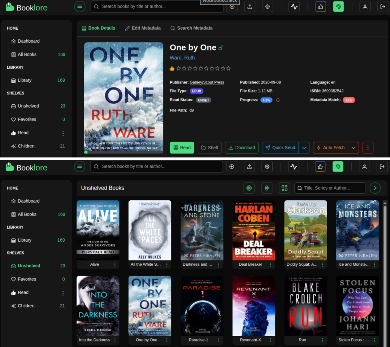Toggle lock icon next to One by One title
Viewport: 390px width, 347px height.
[x=221, y=48]
